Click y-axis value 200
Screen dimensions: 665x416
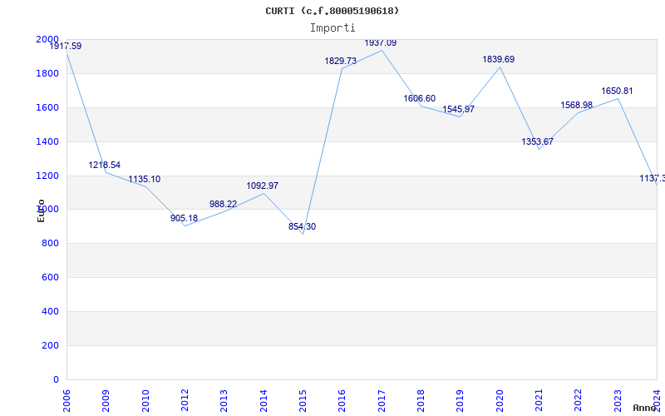click(50, 345)
